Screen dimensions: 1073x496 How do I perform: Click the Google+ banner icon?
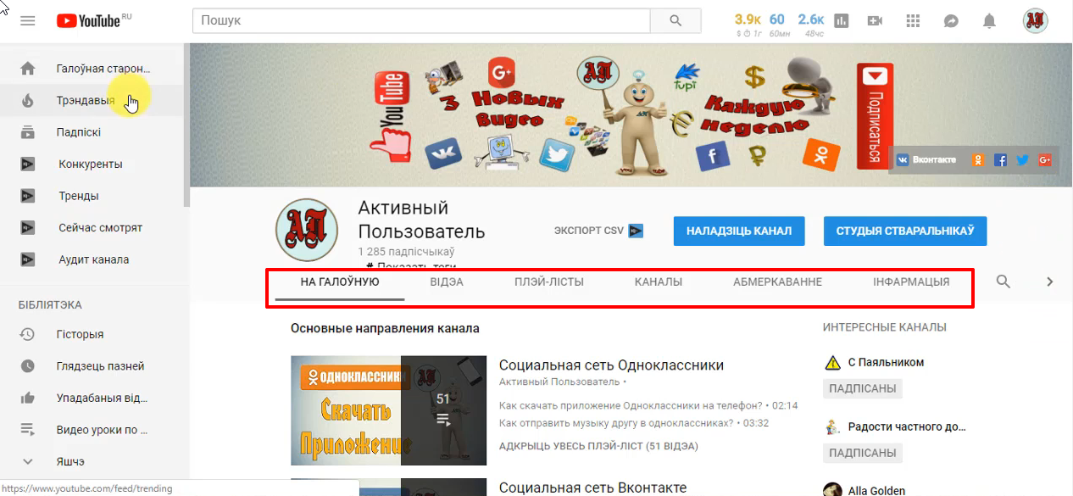tap(1045, 159)
